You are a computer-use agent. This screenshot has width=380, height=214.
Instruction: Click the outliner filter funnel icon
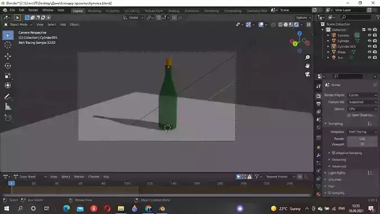(378, 17)
